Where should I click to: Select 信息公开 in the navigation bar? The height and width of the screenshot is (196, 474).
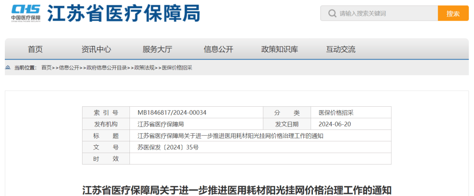pos(218,49)
